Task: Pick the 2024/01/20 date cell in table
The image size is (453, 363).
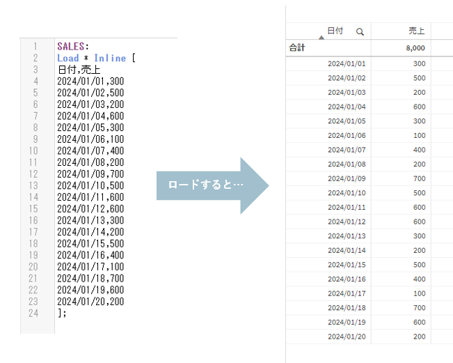Action: coord(347,336)
